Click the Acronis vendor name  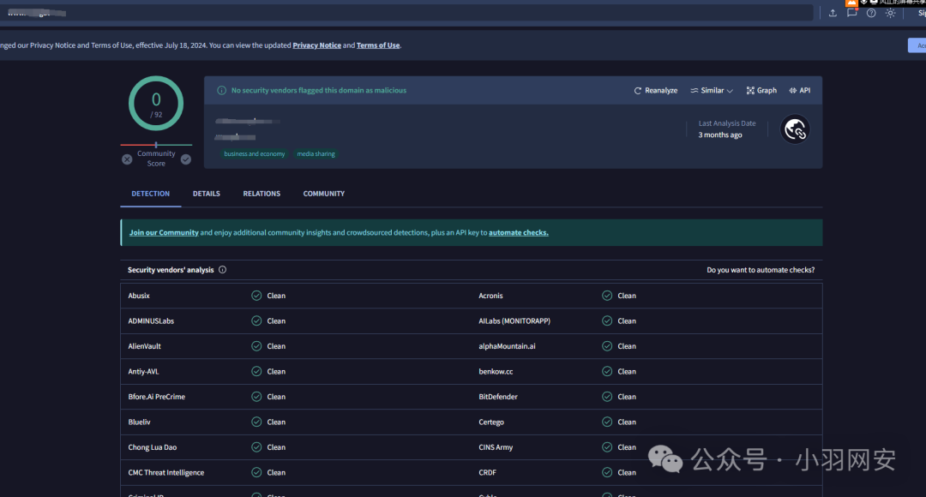pos(490,295)
